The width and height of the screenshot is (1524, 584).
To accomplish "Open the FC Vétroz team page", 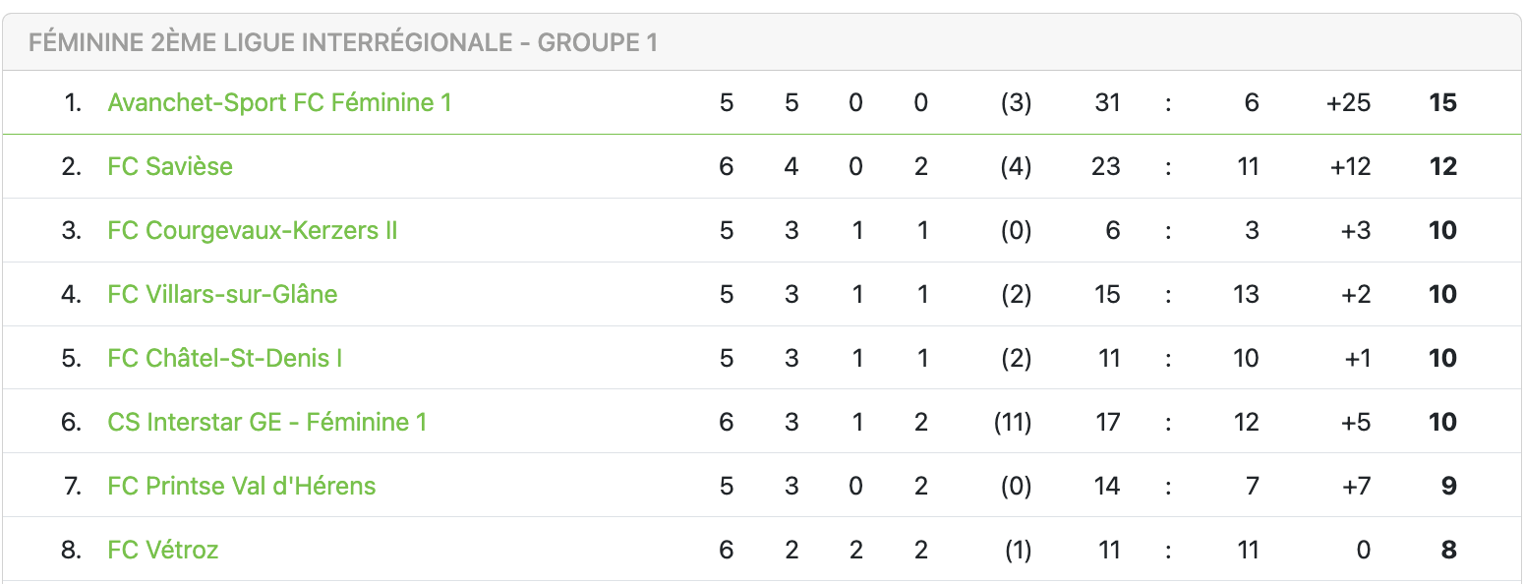I will pos(163,550).
